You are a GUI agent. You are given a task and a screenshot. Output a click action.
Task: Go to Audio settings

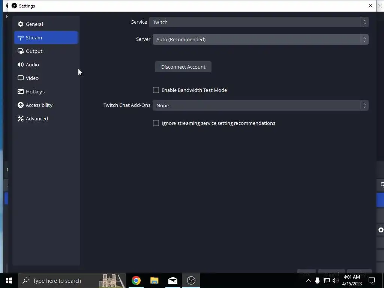(46, 64)
